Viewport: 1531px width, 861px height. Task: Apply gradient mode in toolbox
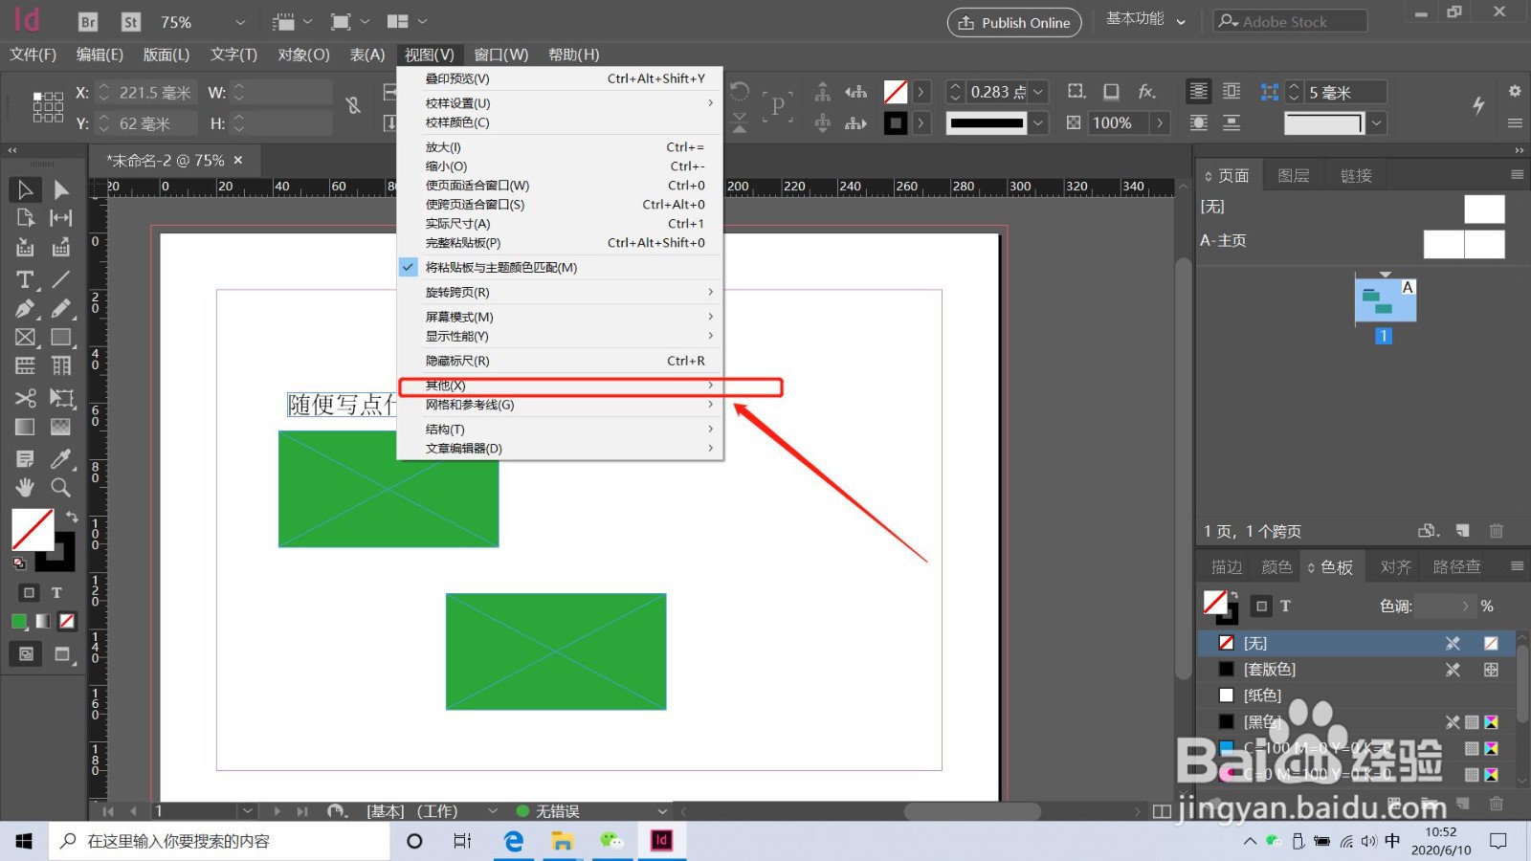point(42,621)
